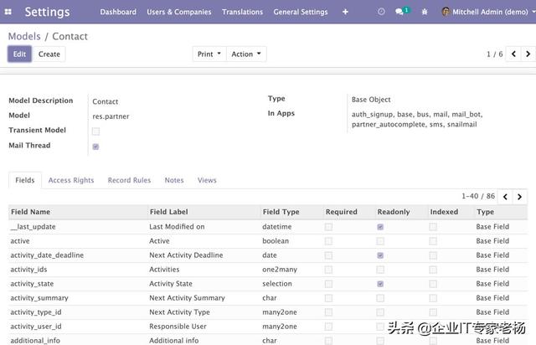This screenshot has height=345, width=536.
Task: Open the activity_date_deadline field row
Action: (x=268, y=255)
